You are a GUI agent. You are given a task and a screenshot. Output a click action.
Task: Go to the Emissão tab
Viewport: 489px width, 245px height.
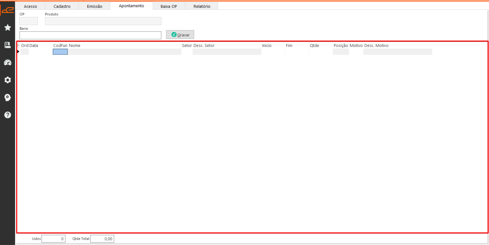tap(95, 6)
